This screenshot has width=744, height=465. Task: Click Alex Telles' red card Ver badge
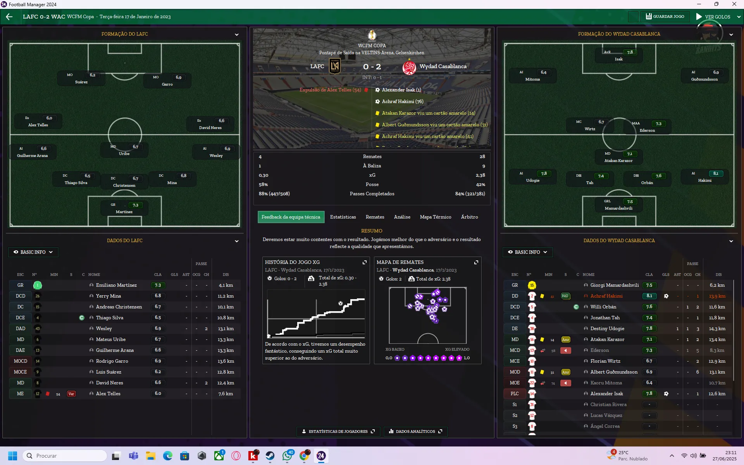point(71,394)
